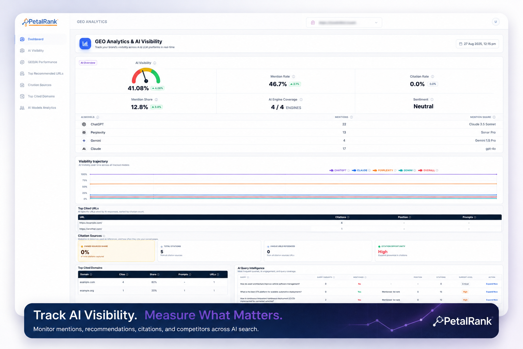This screenshot has width=523, height=349.
Task: Click the AI Visibility gauge dial
Action: 146,76
